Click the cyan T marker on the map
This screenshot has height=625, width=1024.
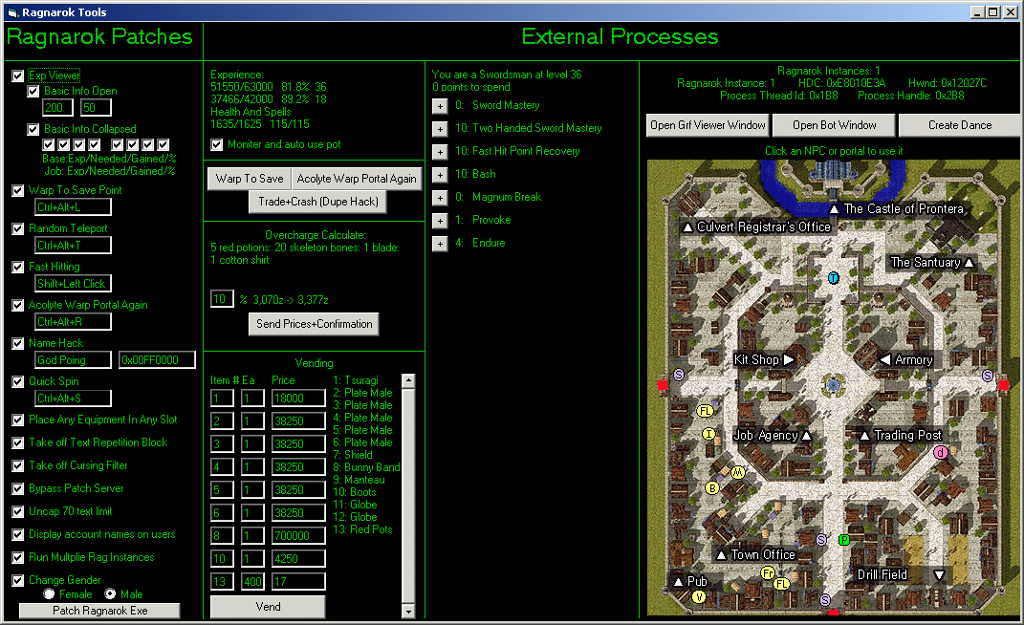834,278
